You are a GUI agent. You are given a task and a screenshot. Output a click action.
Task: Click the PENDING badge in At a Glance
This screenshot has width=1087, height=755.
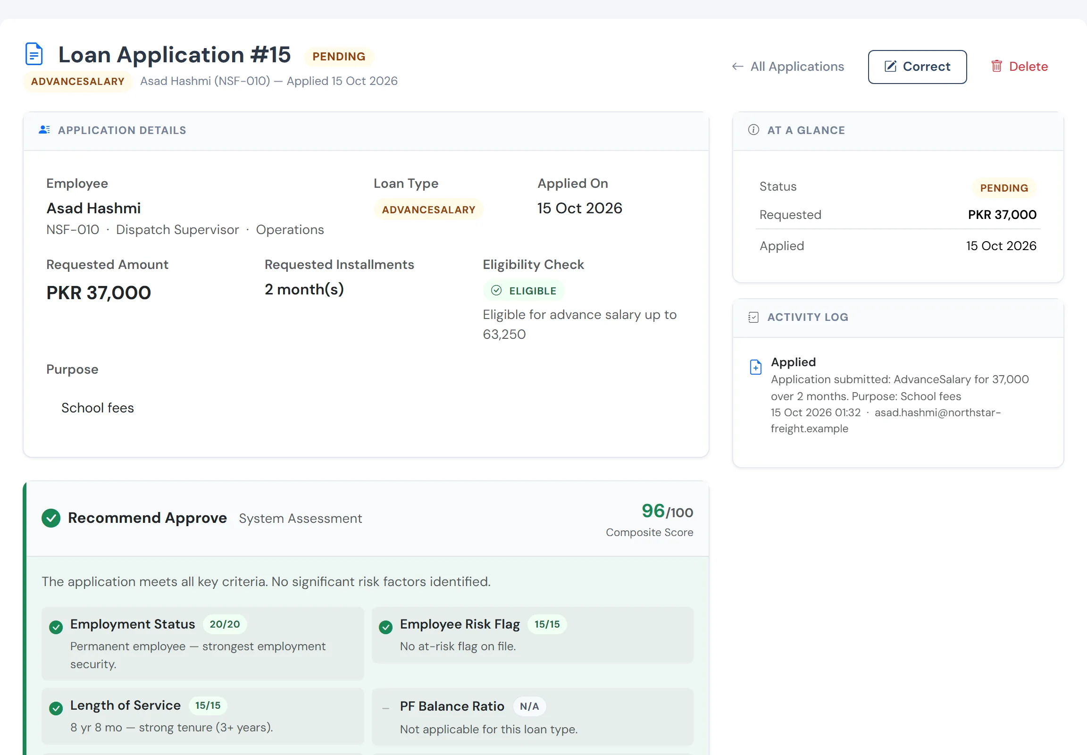1004,188
